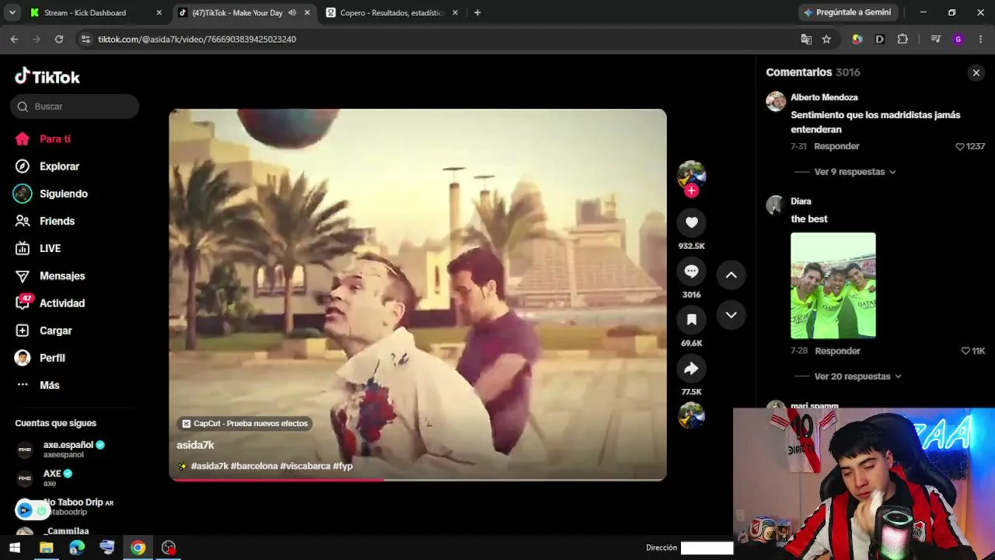Viewport: 995px width, 560px height.
Task: Like the video with the heart icon
Action: pos(691,222)
